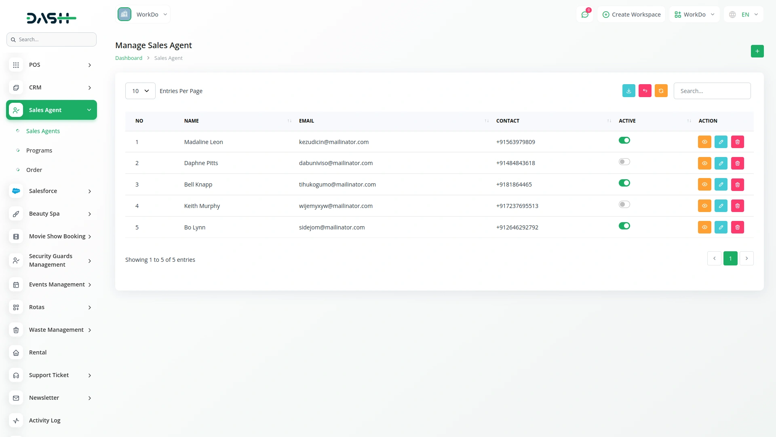Edit Daphne Pitts with the pencil icon
Image resolution: width=776 pixels, height=437 pixels.
tap(721, 163)
